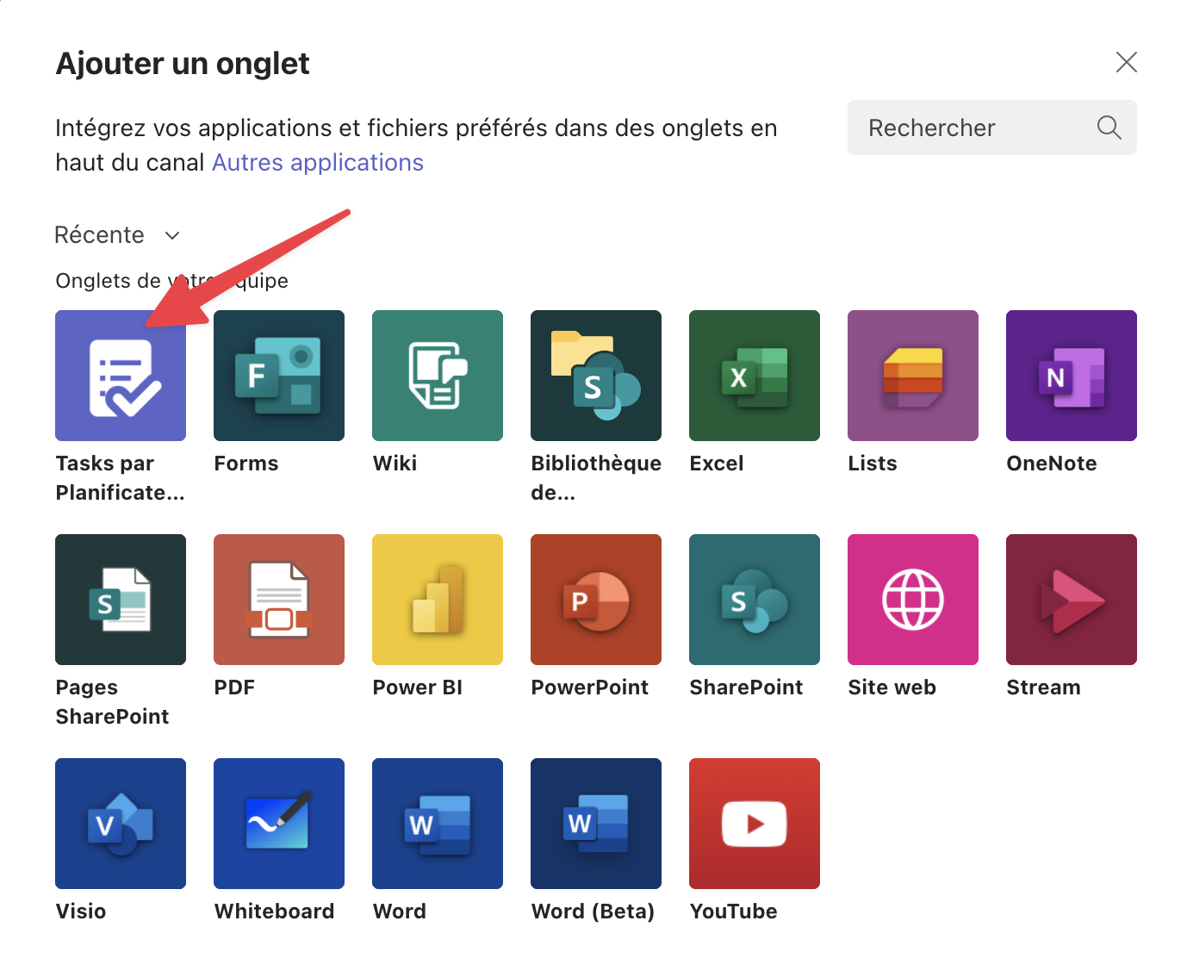Expand the Récente dropdown

117,235
